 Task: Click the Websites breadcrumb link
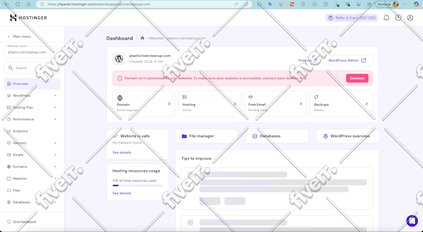[156, 38]
